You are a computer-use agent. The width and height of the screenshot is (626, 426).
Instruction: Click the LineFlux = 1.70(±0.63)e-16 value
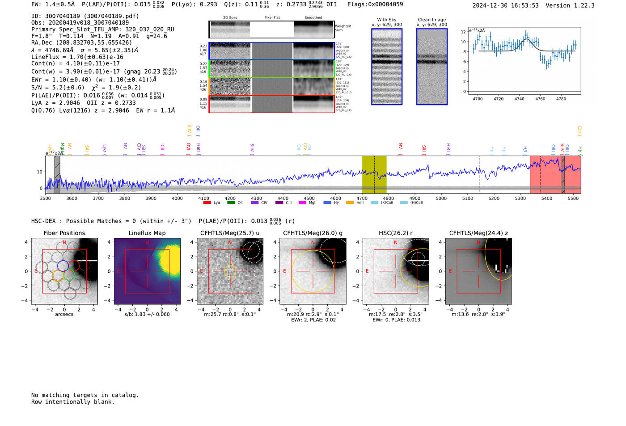point(77,57)
